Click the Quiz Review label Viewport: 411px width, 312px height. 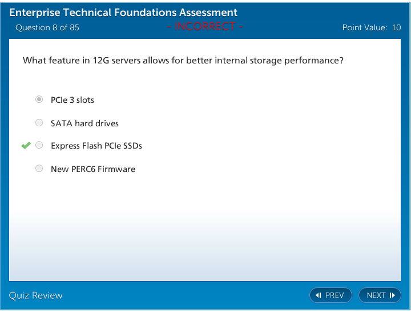point(36,295)
